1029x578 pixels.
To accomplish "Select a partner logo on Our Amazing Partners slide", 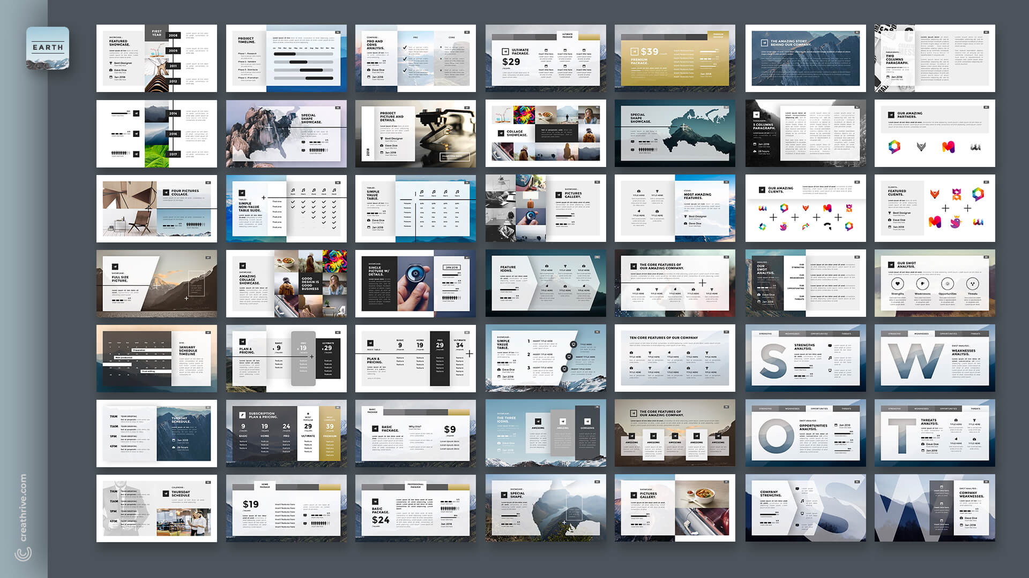I will coord(894,147).
